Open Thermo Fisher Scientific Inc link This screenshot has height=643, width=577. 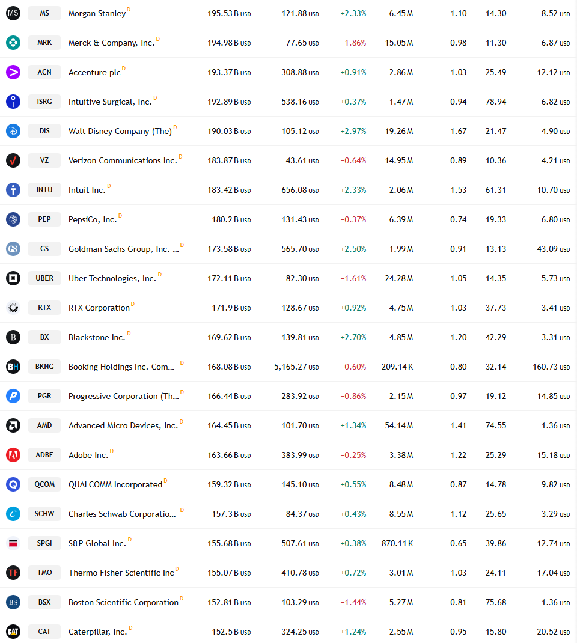[x=121, y=573]
